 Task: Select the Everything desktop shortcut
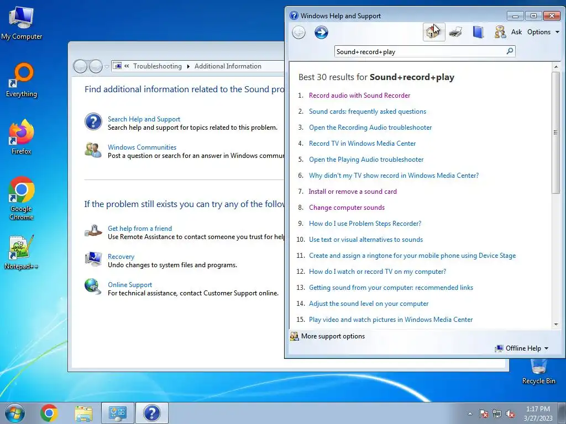coord(22,80)
